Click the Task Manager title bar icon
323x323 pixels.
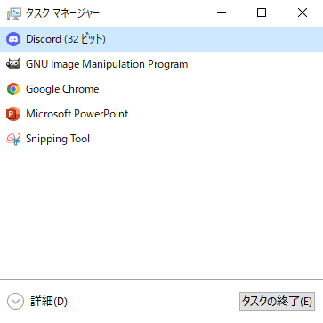pos(14,13)
